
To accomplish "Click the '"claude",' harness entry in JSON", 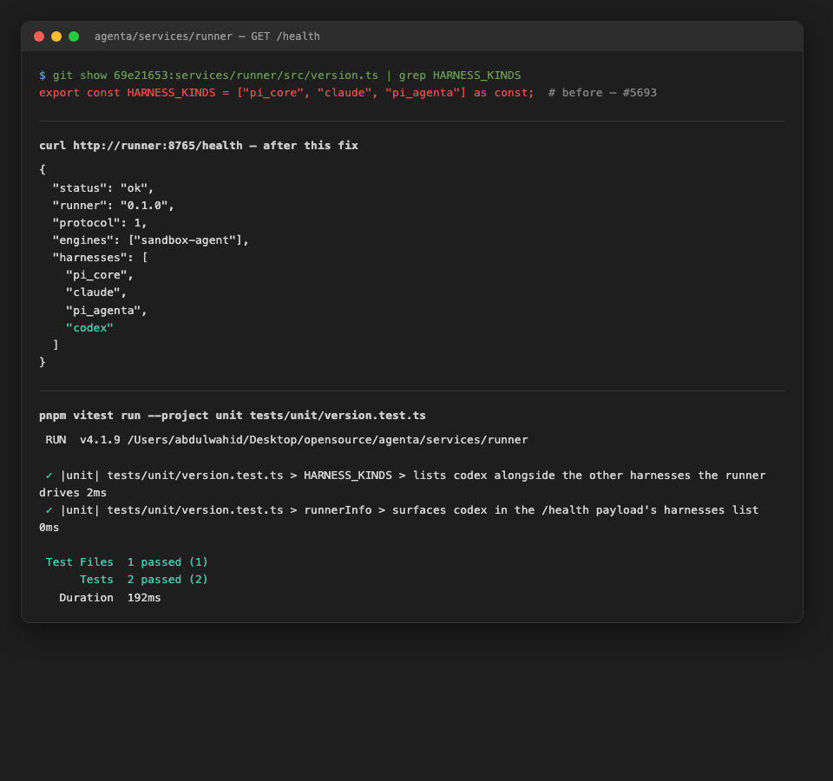I will (x=96, y=292).
